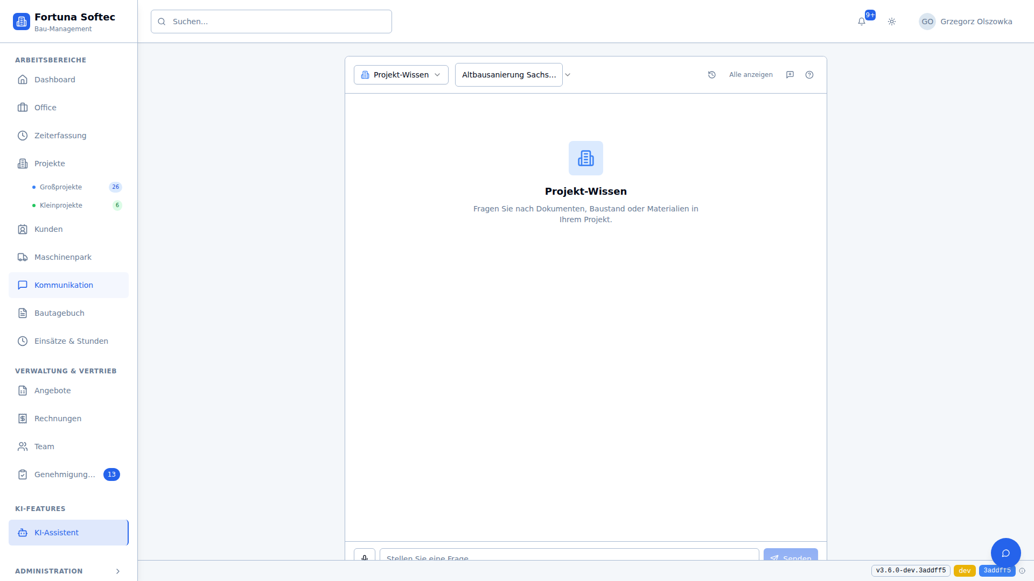Open the notifications bell icon
Screen dimensions: 1034x581
[862, 22]
